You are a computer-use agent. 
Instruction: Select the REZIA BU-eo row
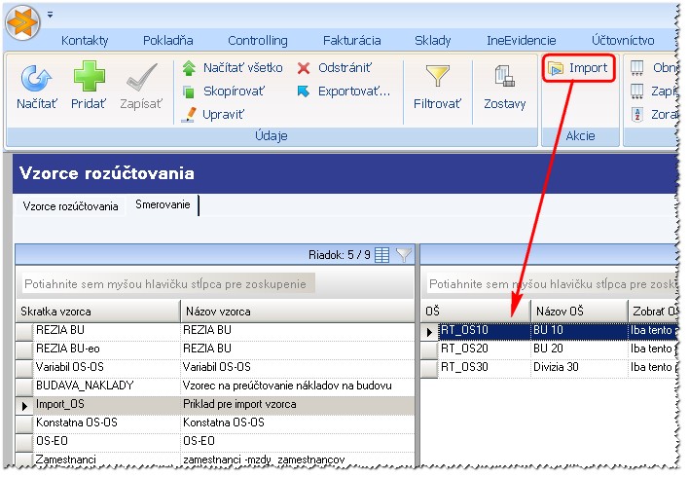pos(215,349)
